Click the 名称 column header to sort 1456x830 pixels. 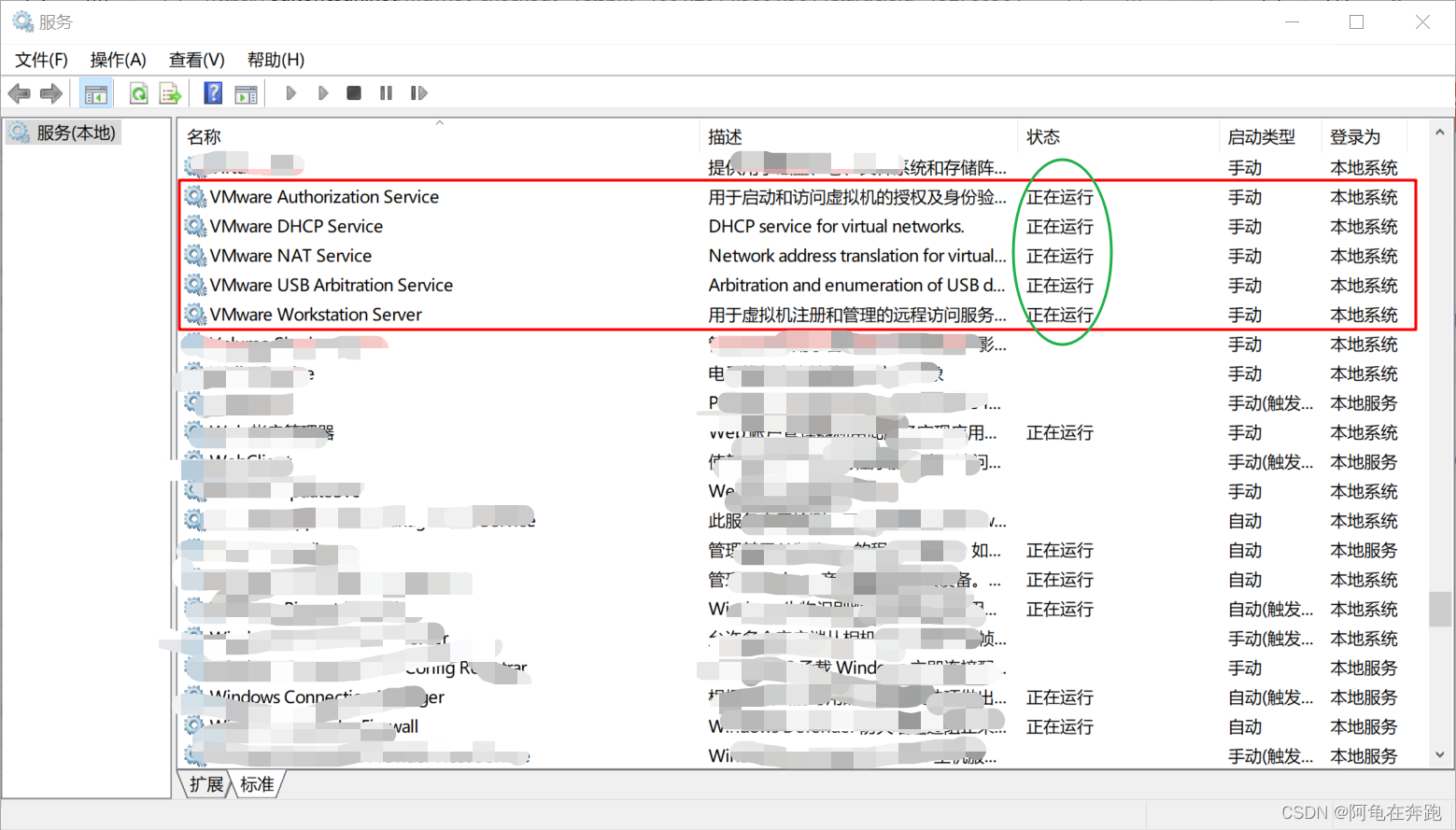203,136
